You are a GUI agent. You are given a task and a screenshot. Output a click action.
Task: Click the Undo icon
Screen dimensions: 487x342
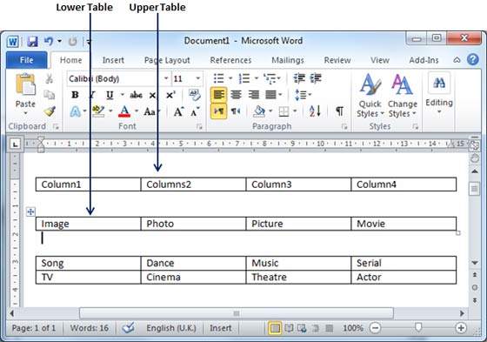(49, 41)
